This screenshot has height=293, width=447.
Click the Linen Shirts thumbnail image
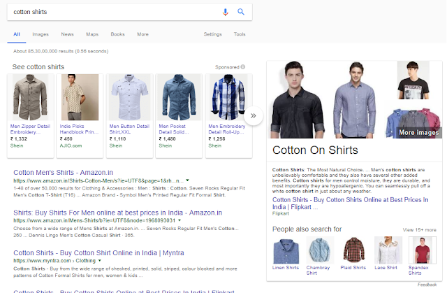[286, 250]
